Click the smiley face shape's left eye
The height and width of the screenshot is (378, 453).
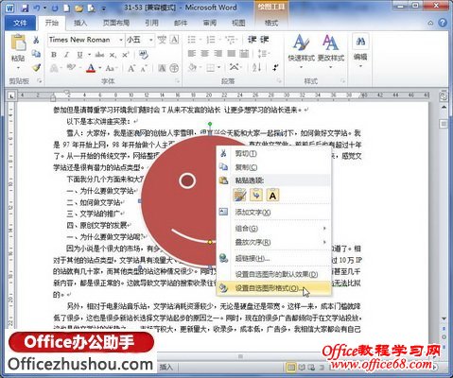pyautogui.click(x=187, y=181)
